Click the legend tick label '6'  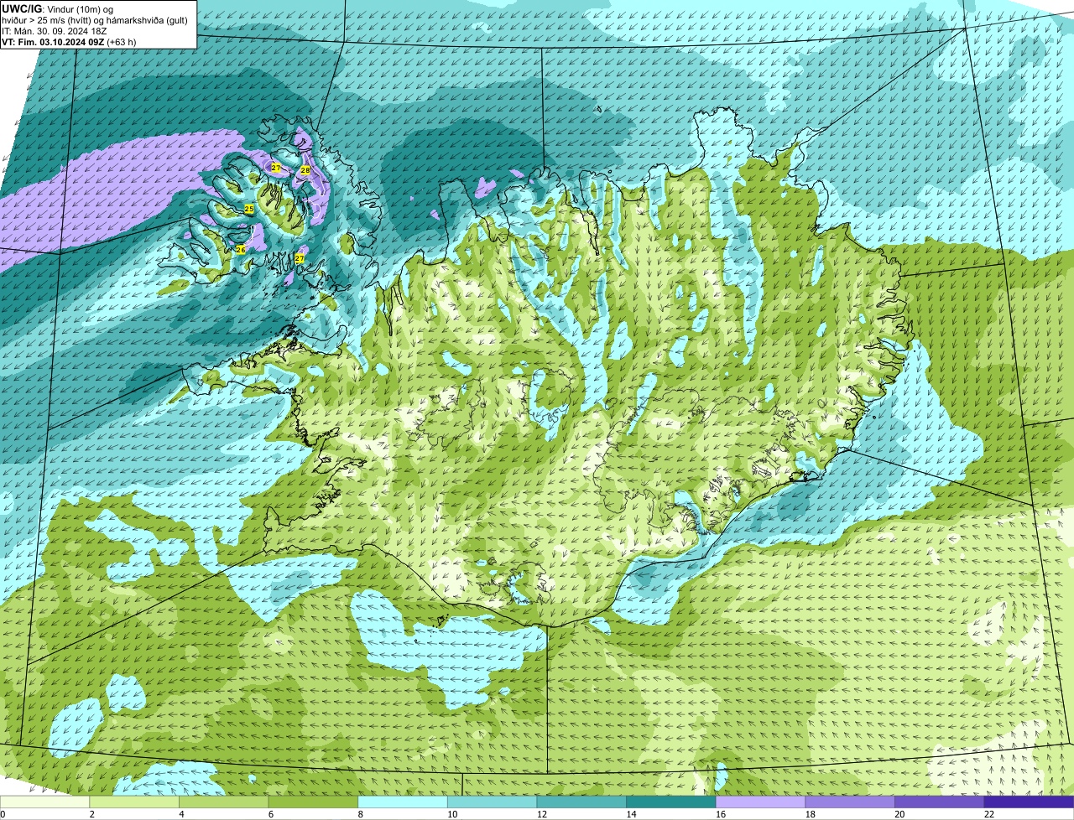[270, 814]
